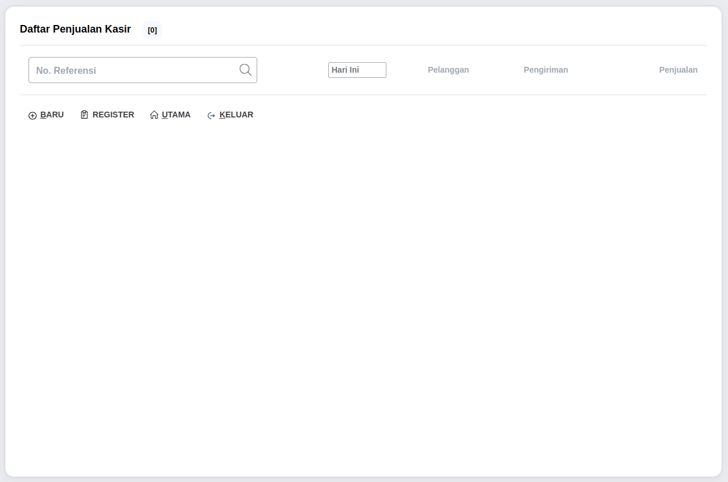Click the plus-circle icon beside BARU
728x482 pixels.
pyautogui.click(x=33, y=116)
